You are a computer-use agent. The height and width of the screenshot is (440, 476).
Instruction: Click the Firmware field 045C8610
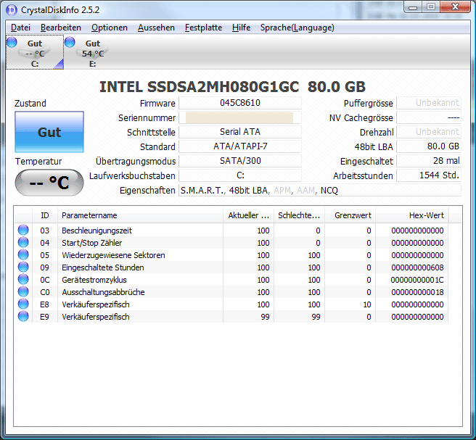(x=240, y=103)
